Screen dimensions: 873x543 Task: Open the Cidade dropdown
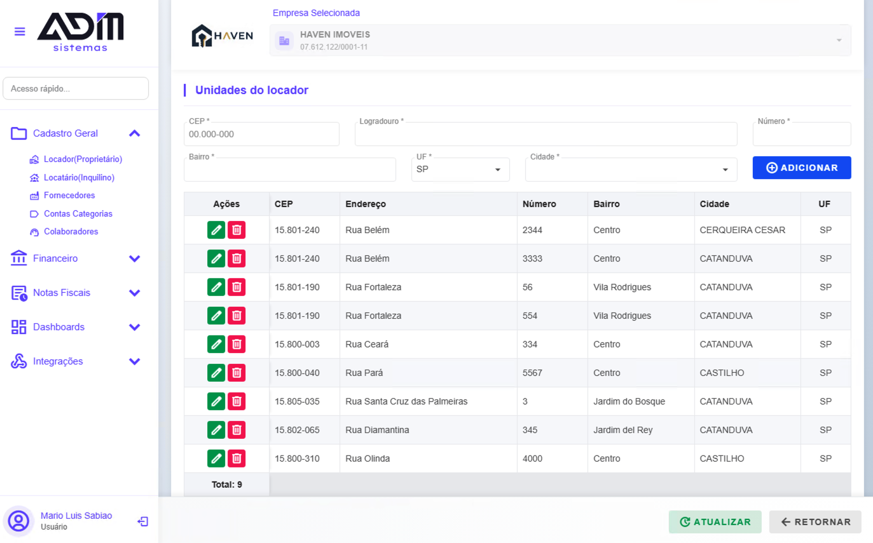[x=631, y=170]
